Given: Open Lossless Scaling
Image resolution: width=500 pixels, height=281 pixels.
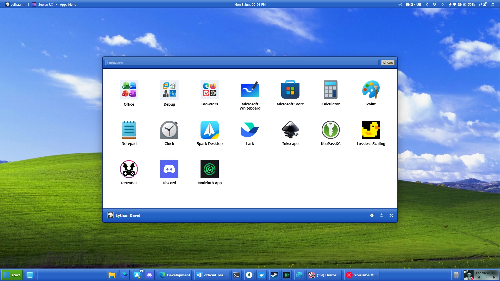Looking at the screenshot, I should pos(371,133).
